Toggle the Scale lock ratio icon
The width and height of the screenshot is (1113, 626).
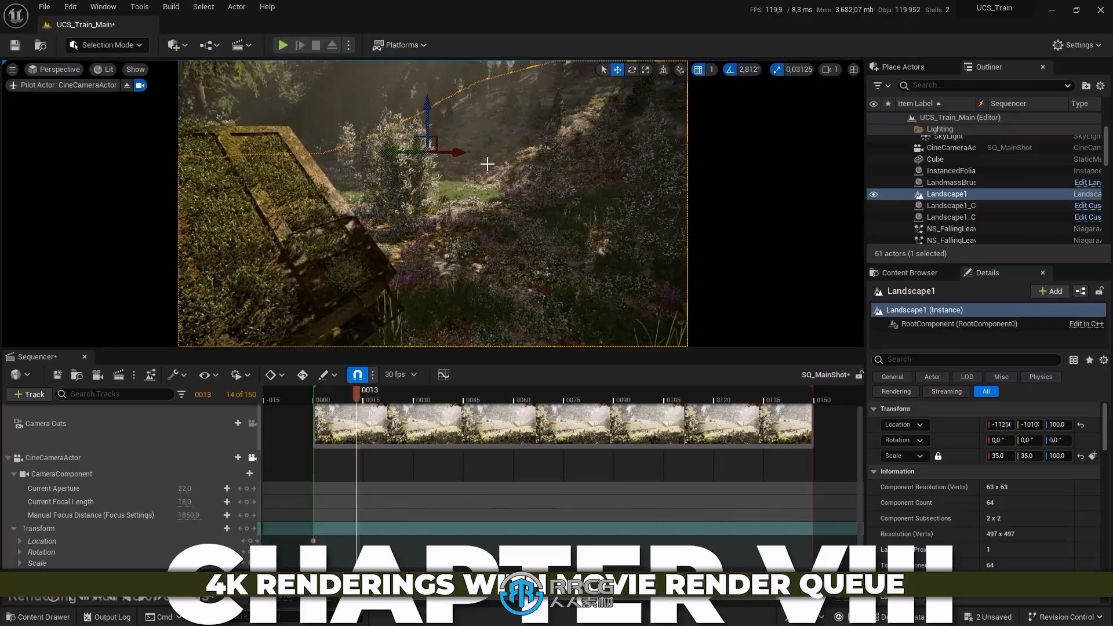[938, 456]
